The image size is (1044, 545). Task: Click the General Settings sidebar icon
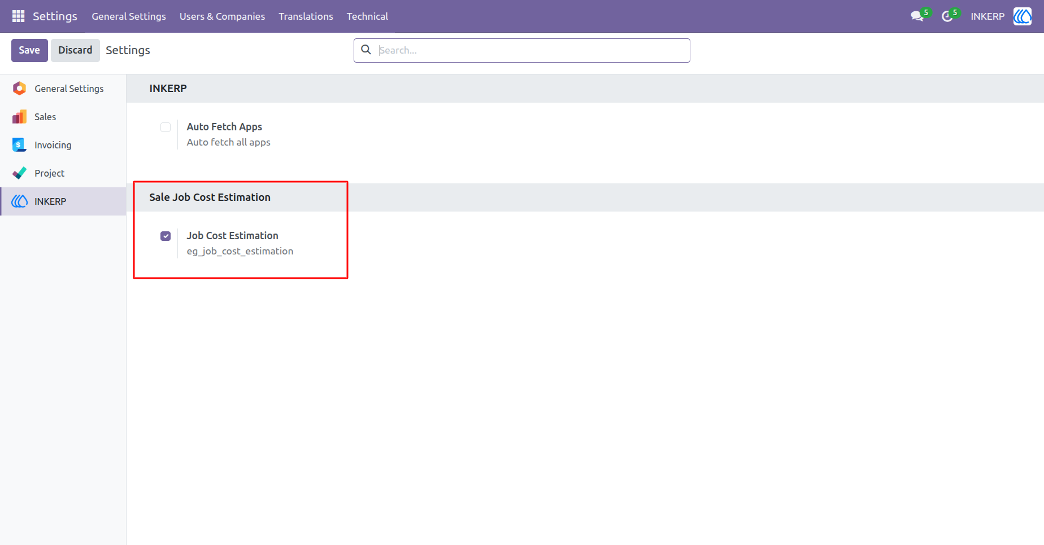coord(20,89)
